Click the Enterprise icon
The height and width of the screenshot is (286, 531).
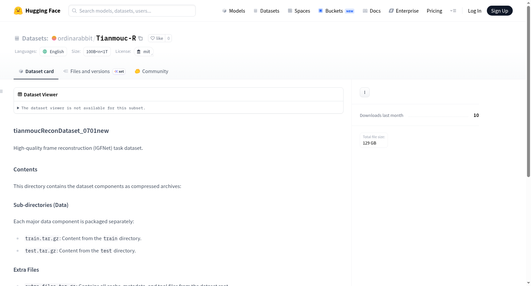pyautogui.click(x=391, y=11)
